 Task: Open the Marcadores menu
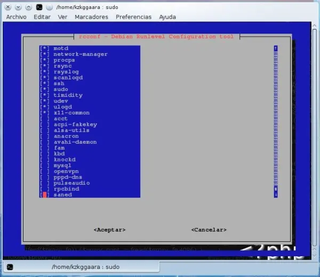91,17
